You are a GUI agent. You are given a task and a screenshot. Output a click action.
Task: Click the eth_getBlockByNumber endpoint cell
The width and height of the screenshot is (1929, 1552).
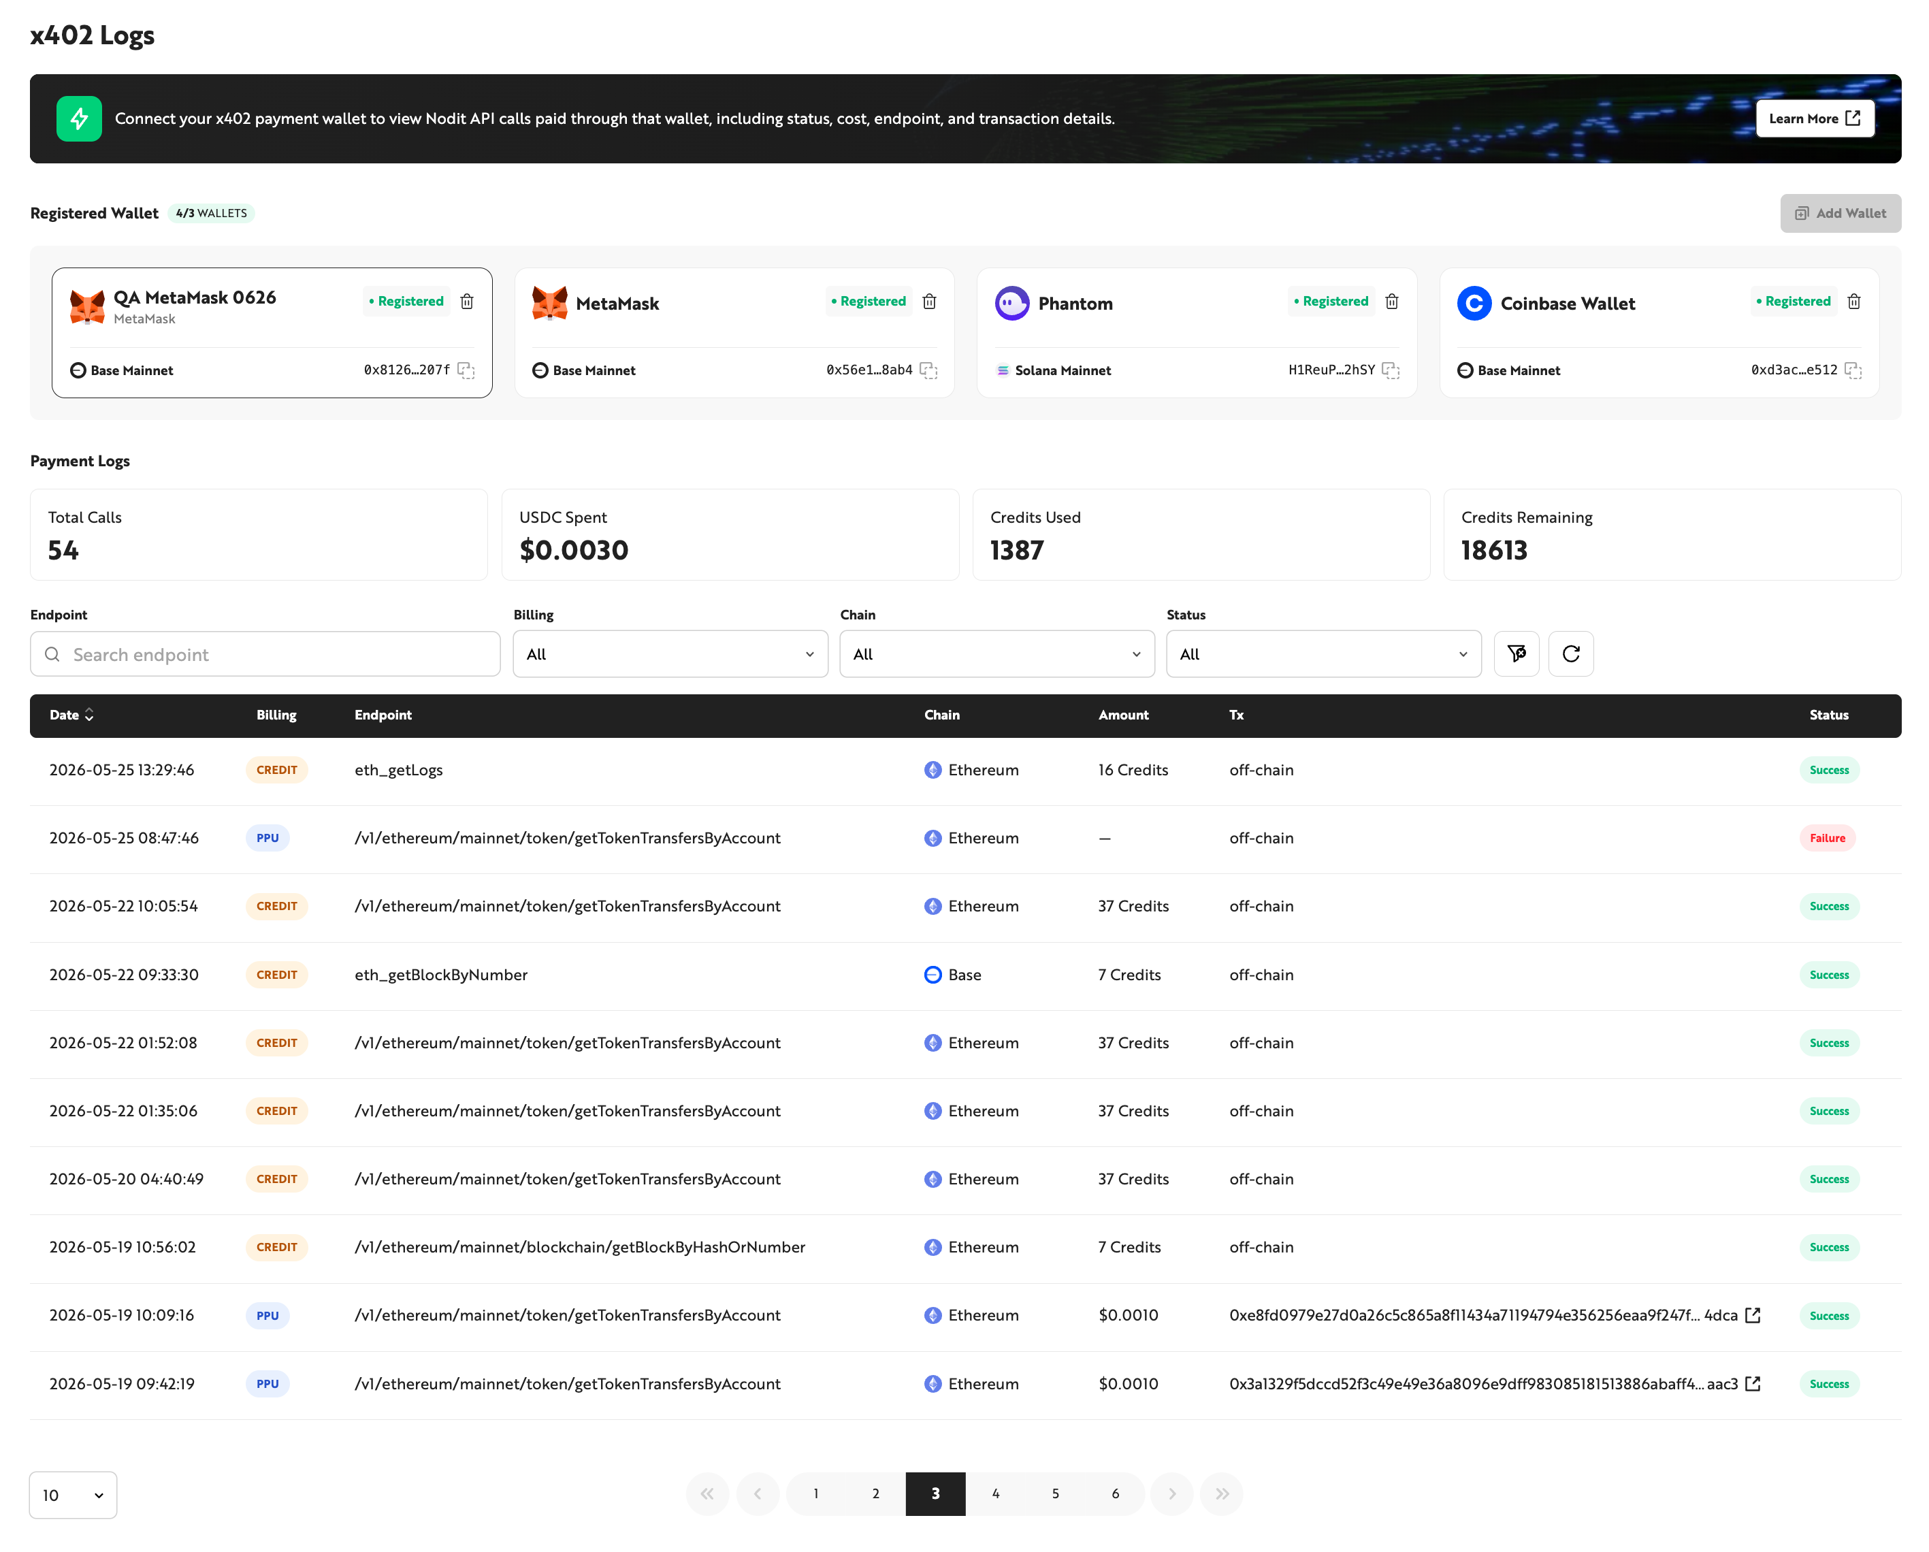click(441, 974)
